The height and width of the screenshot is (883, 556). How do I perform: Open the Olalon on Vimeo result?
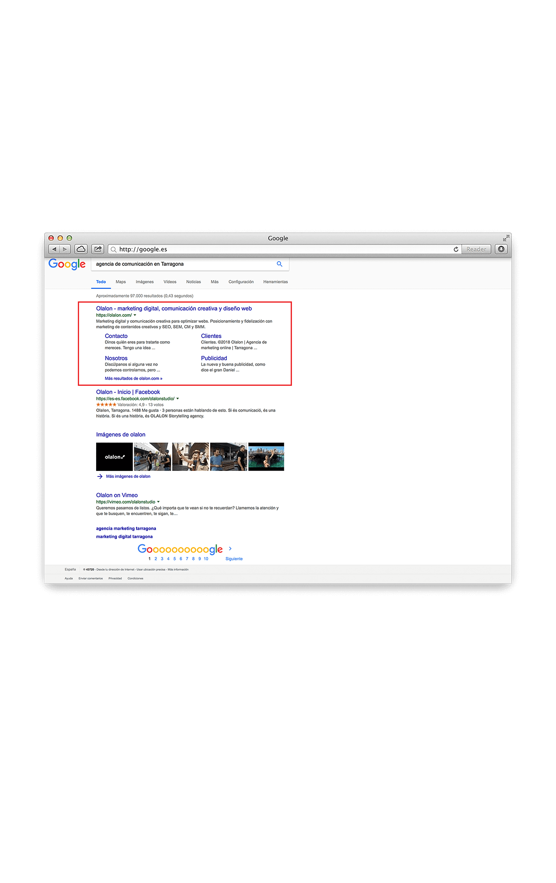point(117,495)
